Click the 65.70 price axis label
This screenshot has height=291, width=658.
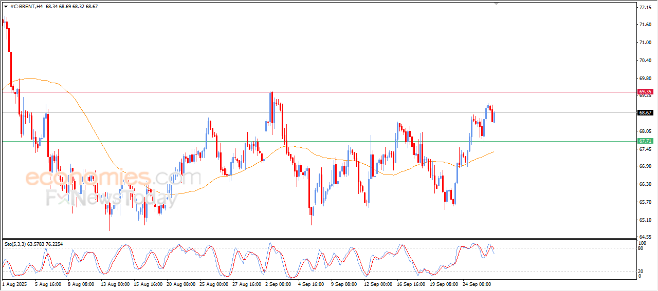(x=646, y=202)
